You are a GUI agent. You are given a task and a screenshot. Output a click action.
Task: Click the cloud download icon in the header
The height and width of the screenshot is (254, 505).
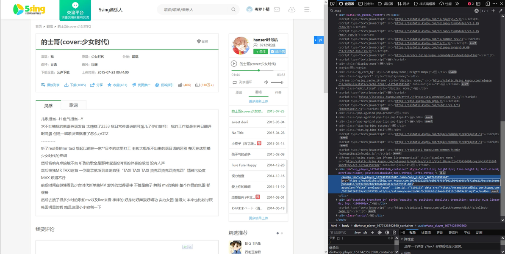pyautogui.click(x=292, y=10)
